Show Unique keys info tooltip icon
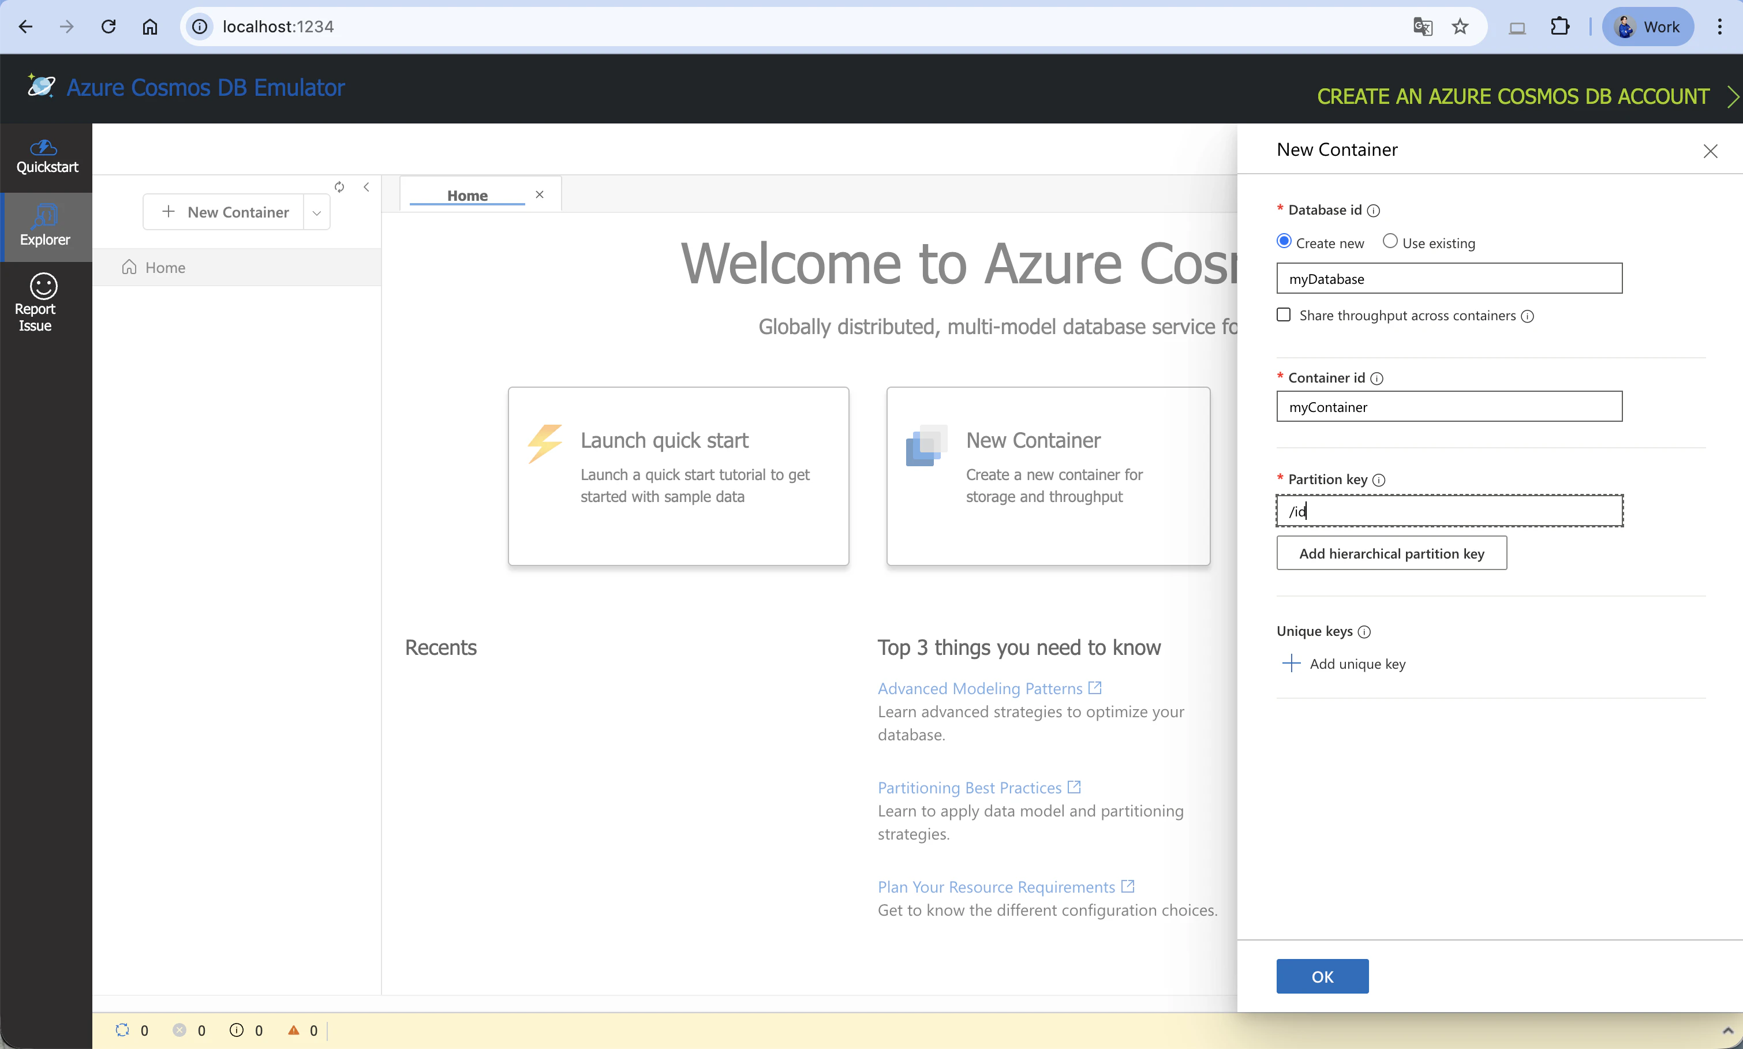Image resolution: width=1743 pixels, height=1049 pixels. tap(1364, 632)
